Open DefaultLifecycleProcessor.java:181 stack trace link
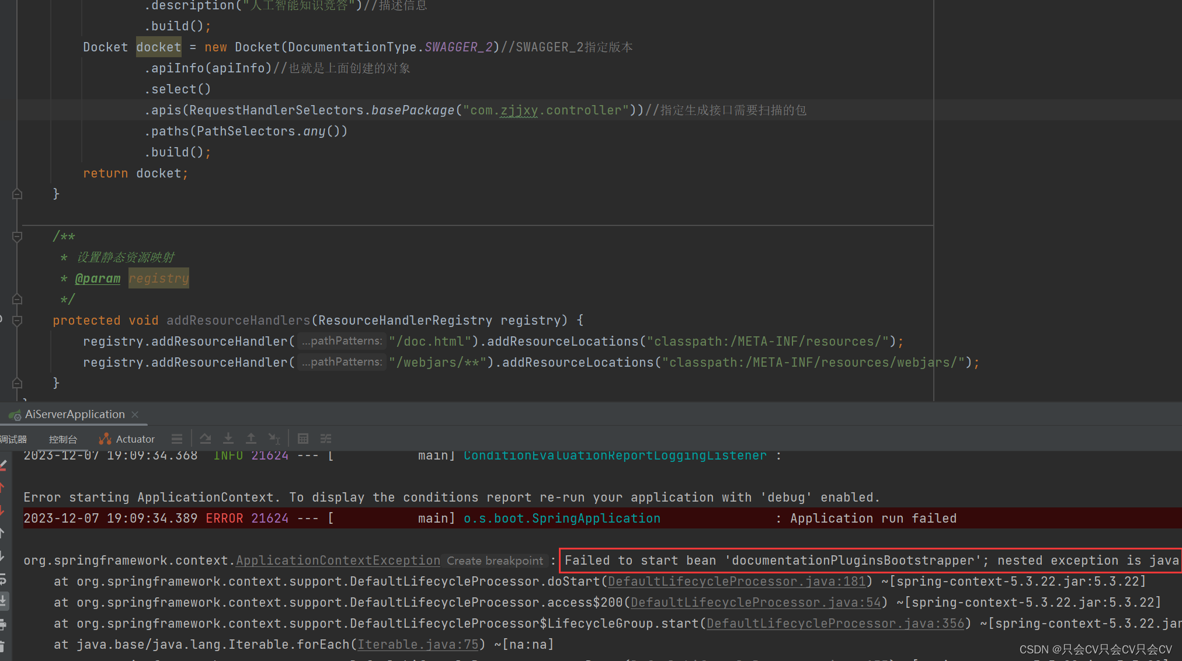Screen dimensions: 1182x661 point(737,582)
